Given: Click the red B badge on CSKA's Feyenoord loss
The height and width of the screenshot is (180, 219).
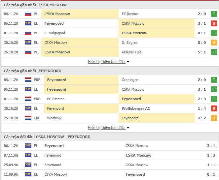Looking at the screenshot, I should tap(214, 23).
